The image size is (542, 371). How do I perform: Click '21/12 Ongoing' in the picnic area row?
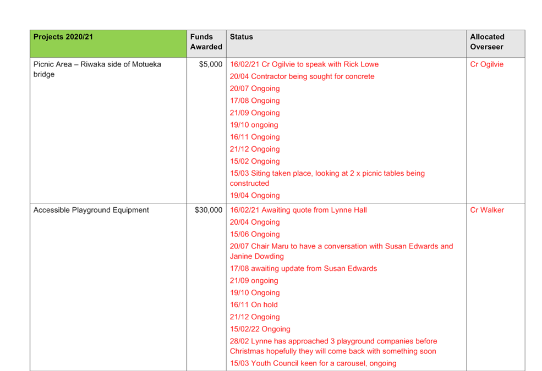(255, 149)
